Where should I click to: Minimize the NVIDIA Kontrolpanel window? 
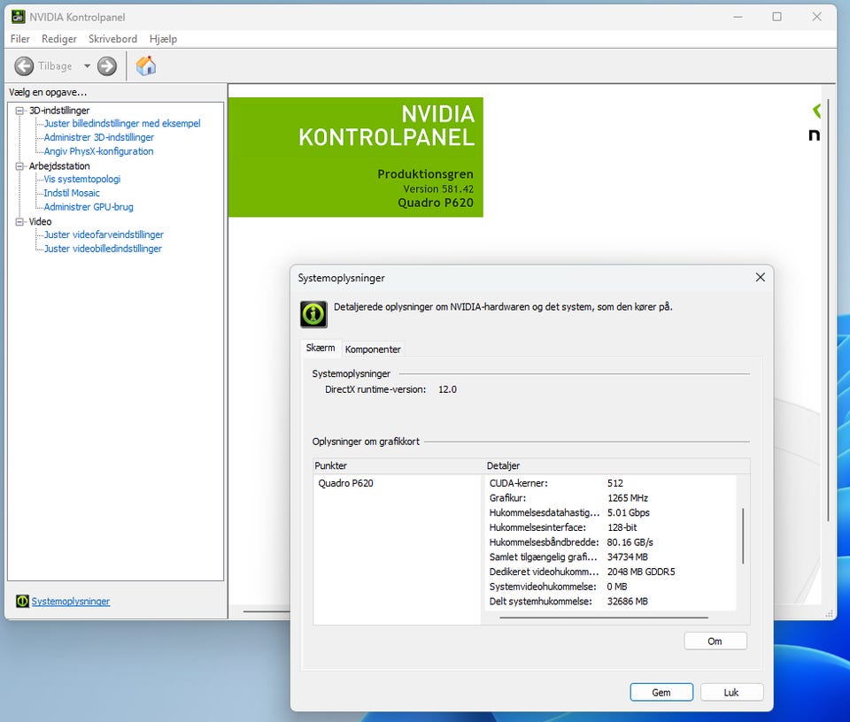coord(738,17)
